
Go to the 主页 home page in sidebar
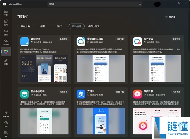click(x=6, y=13)
